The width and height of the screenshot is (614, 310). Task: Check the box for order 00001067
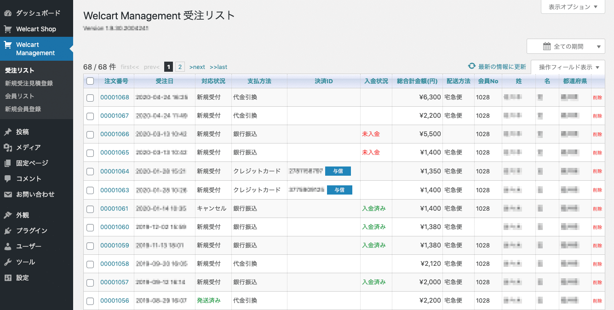tap(90, 116)
